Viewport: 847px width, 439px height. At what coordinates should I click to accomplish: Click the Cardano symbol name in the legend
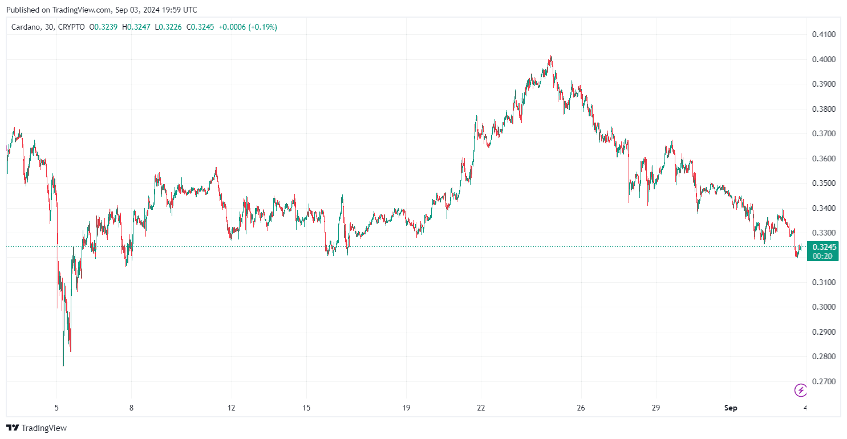25,27
